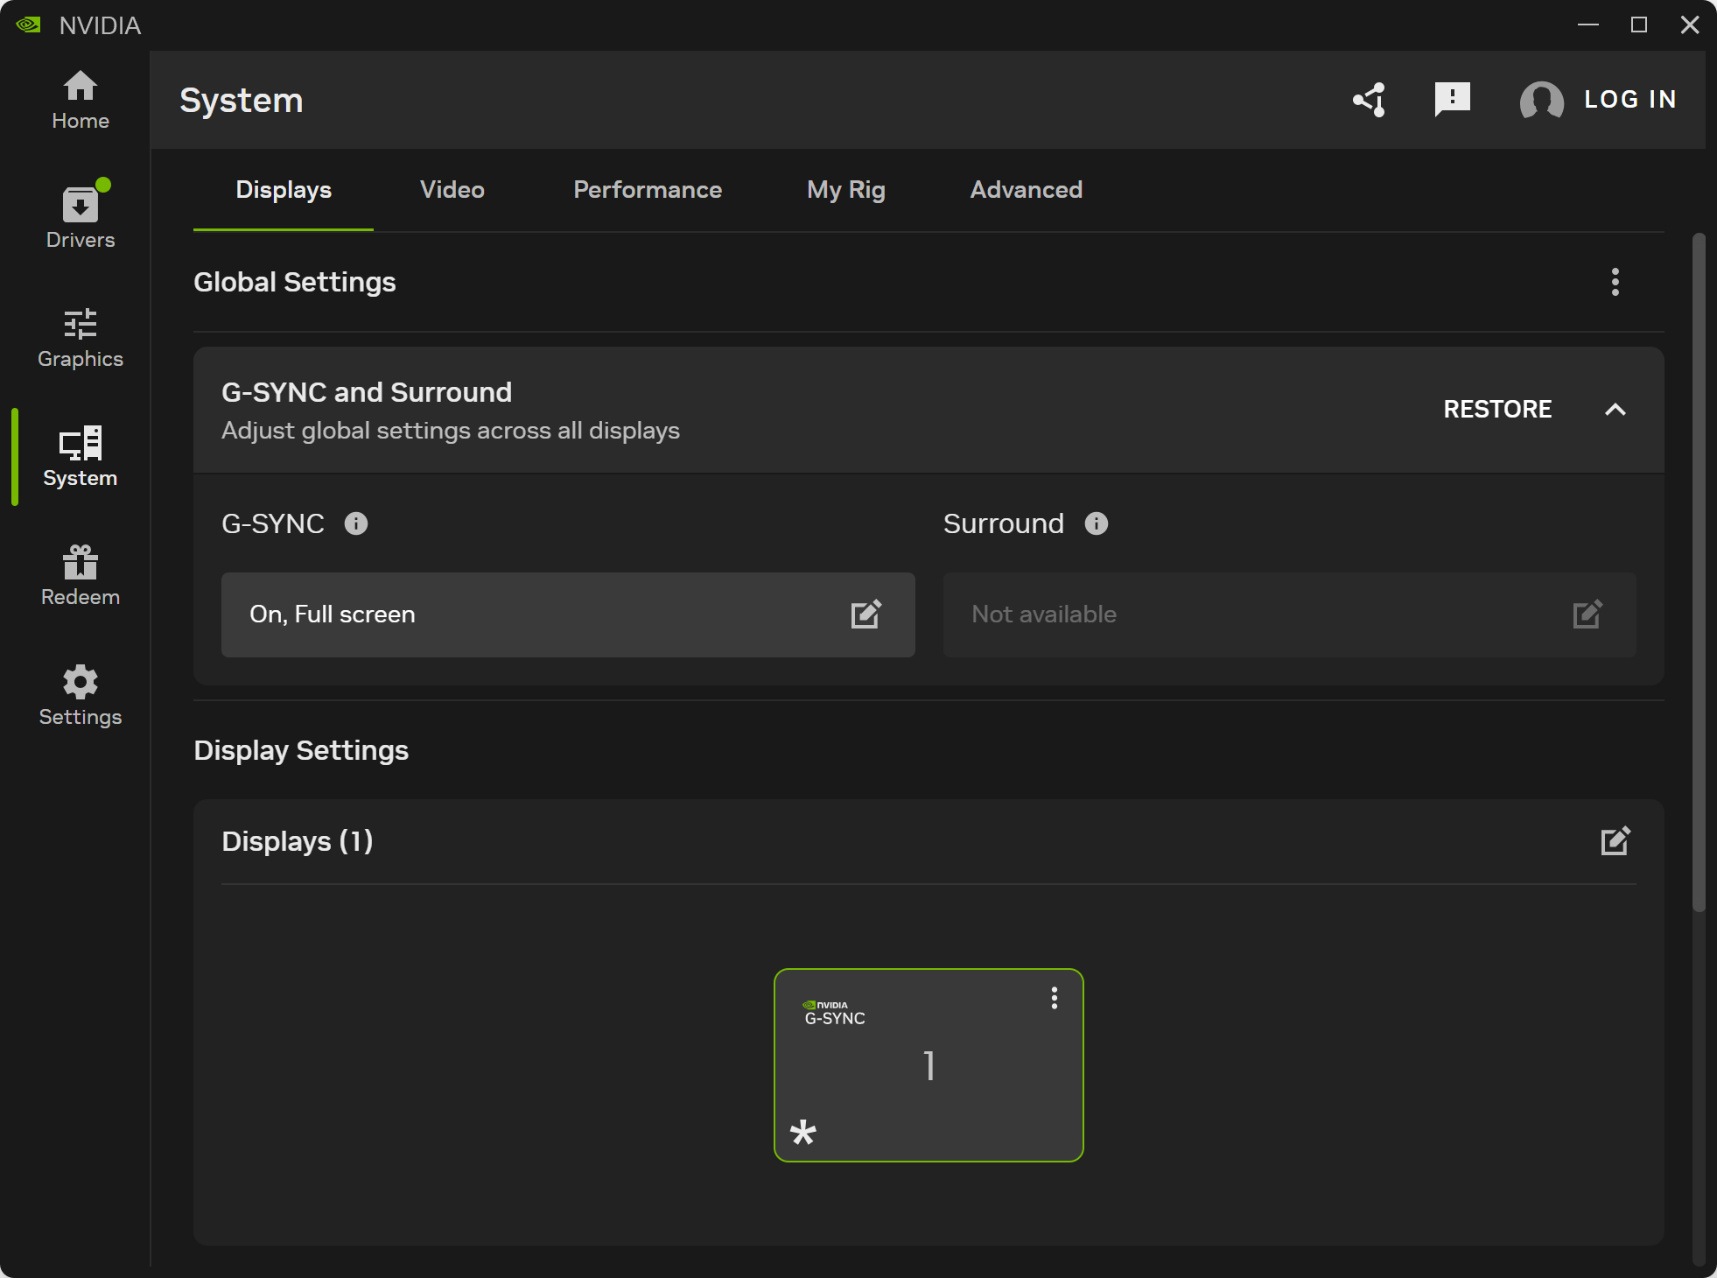
Task: Open Global Settings more options menu
Action: (x=1615, y=282)
